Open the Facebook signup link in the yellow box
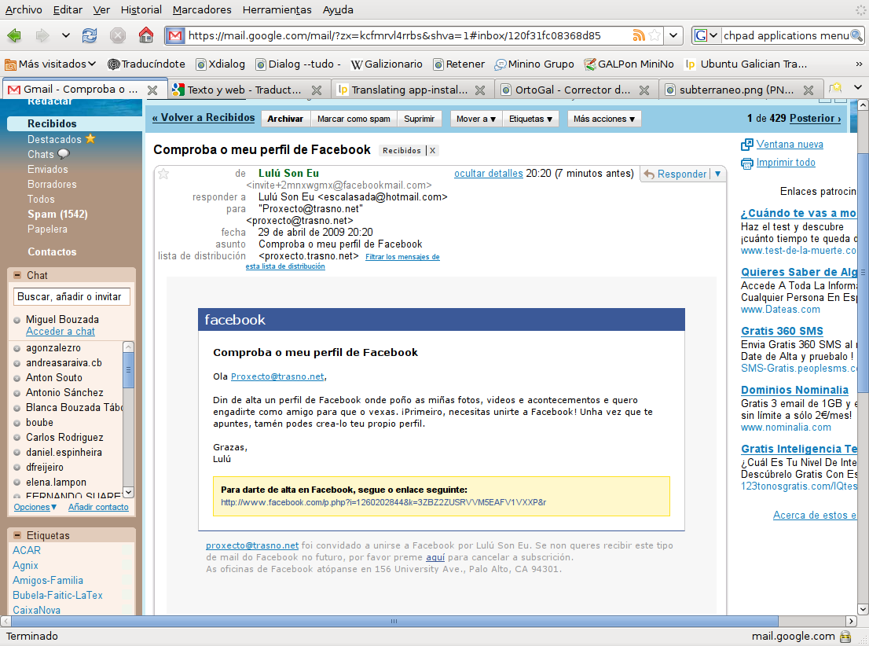Viewport: 869px width, 646px height. [x=383, y=502]
